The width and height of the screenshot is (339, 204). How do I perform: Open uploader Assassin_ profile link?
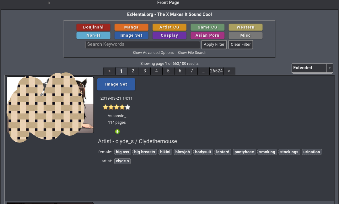tap(117, 116)
